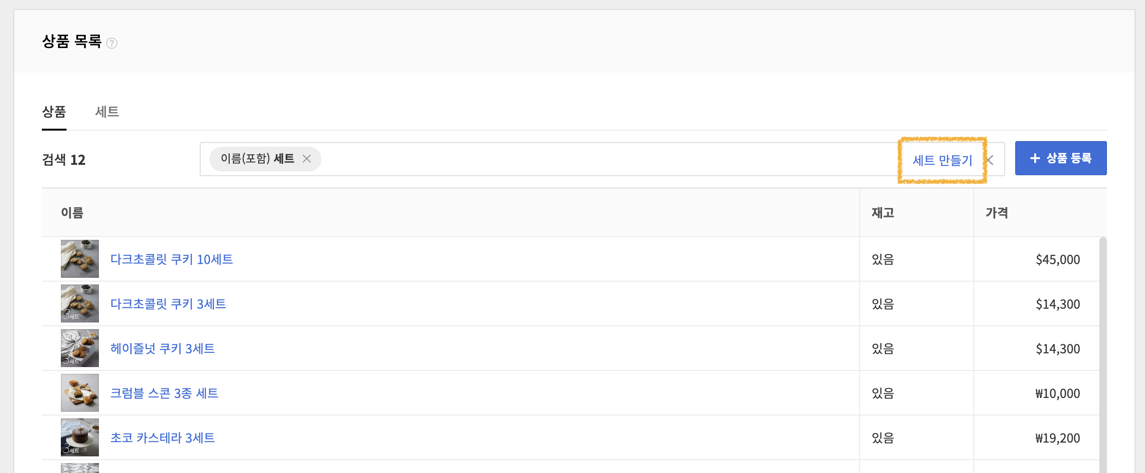Click the 헤이즐넛 쿠키 3세트 thumbnail image
Image resolution: width=1145 pixels, height=473 pixels.
click(80, 348)
